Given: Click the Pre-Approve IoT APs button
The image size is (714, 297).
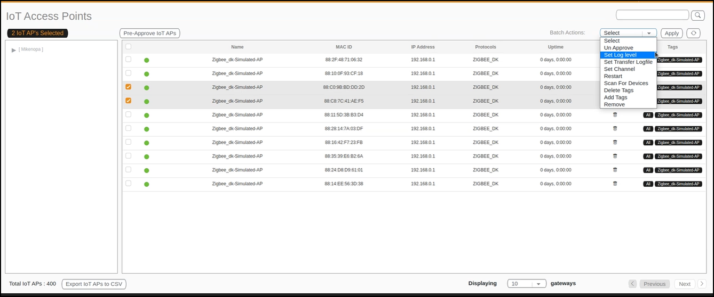Looking at the screenshot, I should 149,33.
